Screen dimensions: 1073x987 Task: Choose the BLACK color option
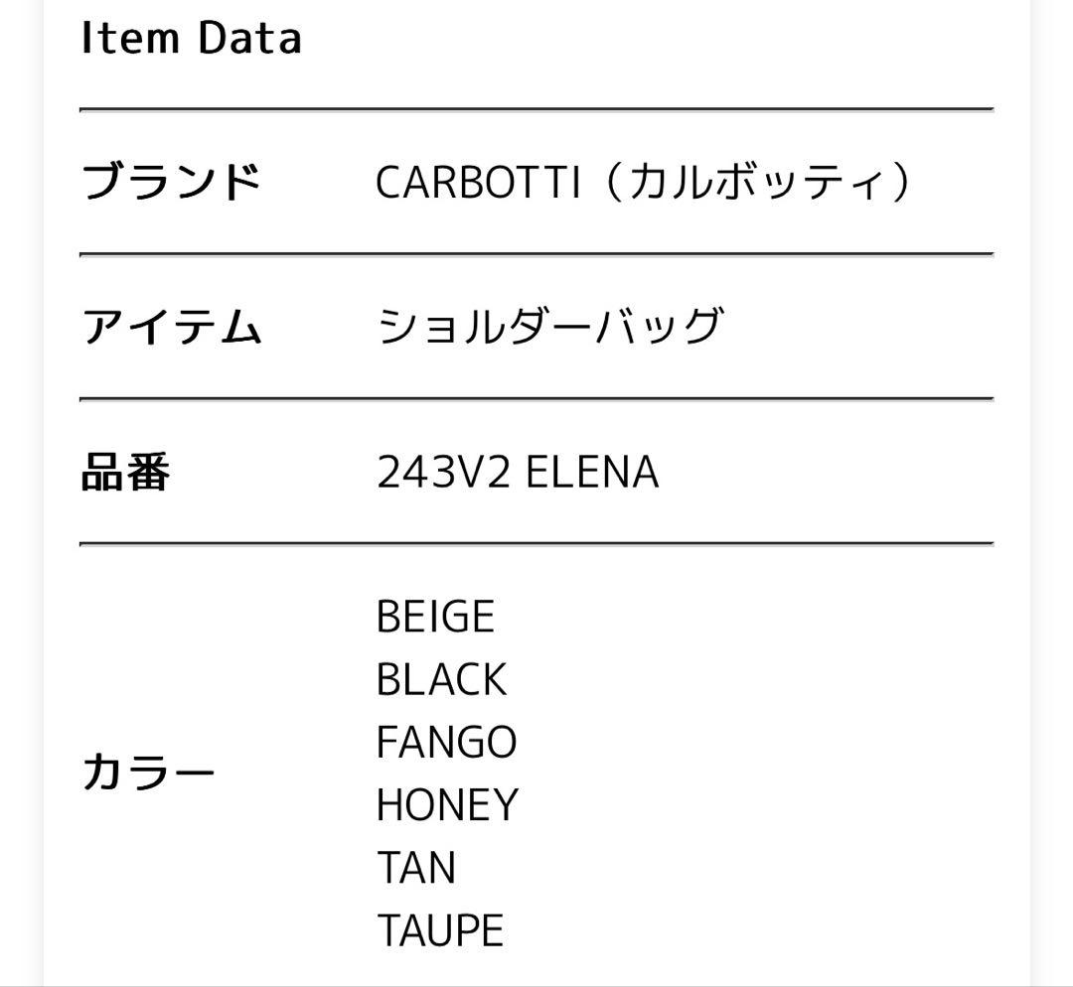click(x=441, y=679)
